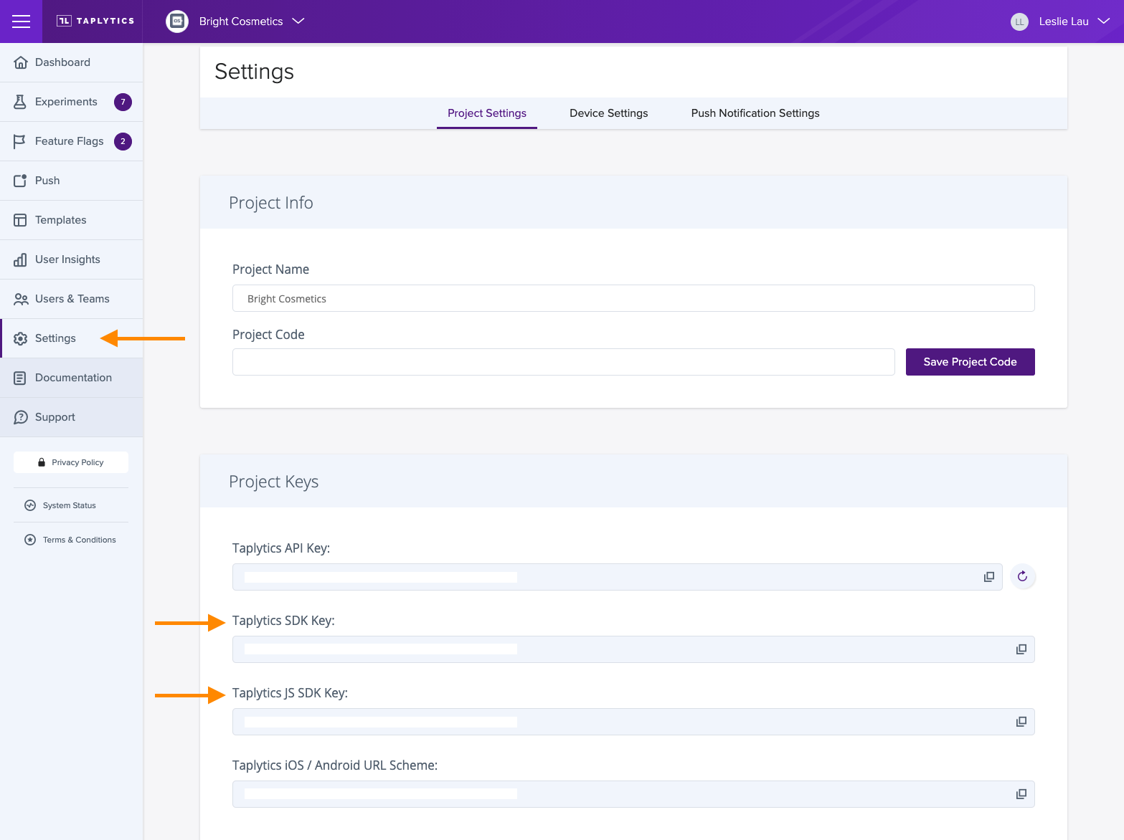Open Templates in the sidebar
The image size is (1124, 840).
click(x=72, y=220)
